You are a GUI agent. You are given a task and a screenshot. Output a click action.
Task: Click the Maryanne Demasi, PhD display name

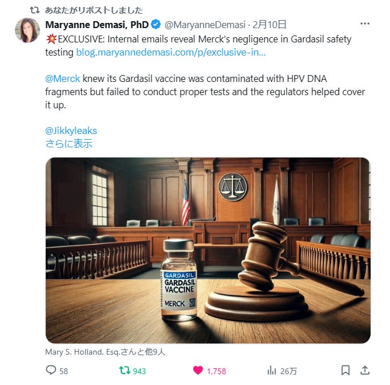tap(97, 25)
